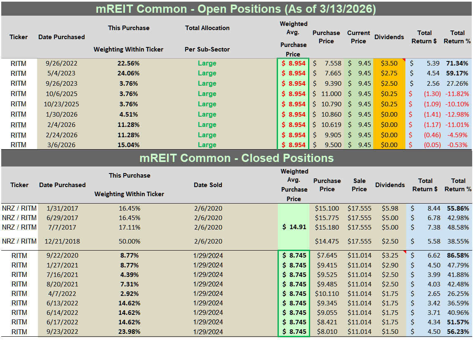Viewport: 473px width, 340px height.
Task: Click the Total Allocation column header
Action: (x=207, y=28)
